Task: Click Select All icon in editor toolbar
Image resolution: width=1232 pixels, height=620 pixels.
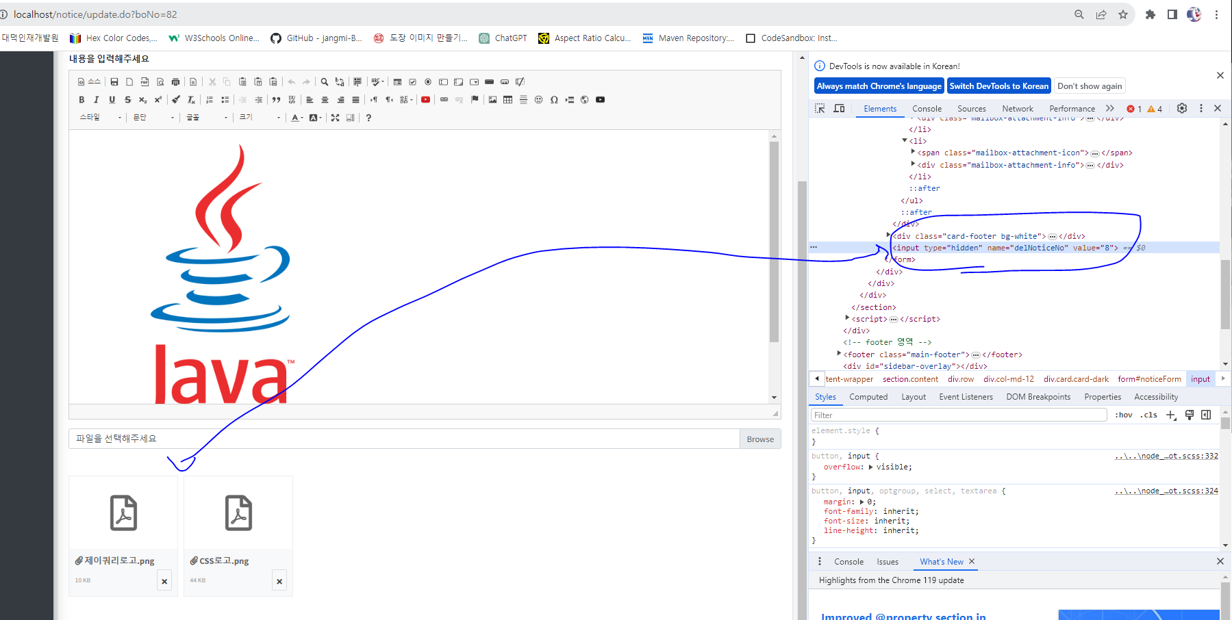Action: point(357,81)
